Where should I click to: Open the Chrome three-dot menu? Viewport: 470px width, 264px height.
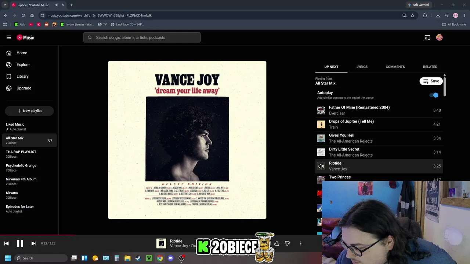[x=464, y=15]
